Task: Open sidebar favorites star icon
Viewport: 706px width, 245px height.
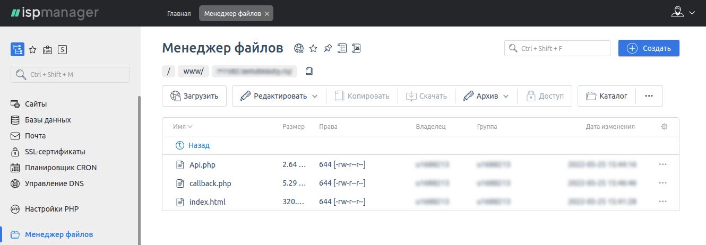Action: [x=32, y=50]
